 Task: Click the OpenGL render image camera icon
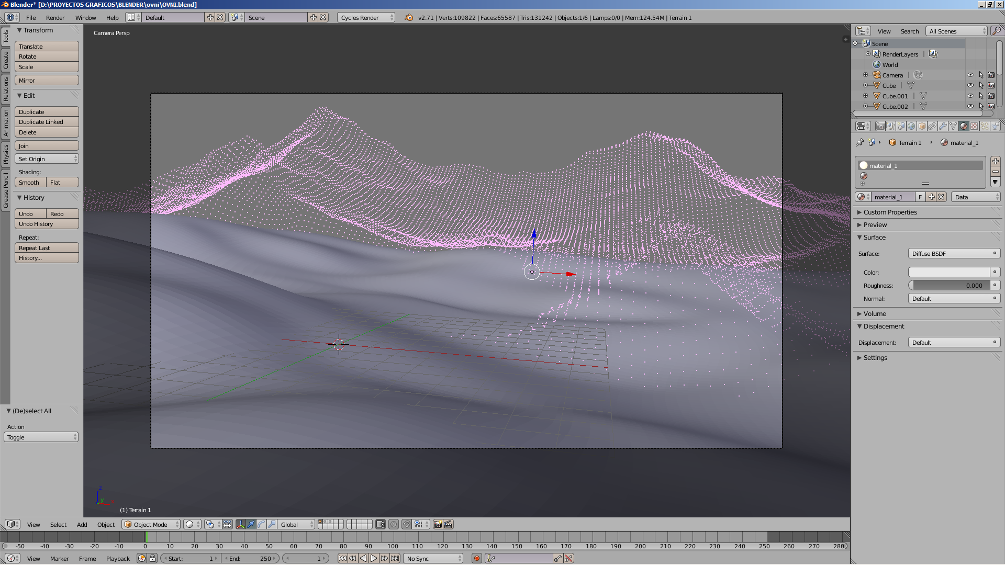pos(438,524)
